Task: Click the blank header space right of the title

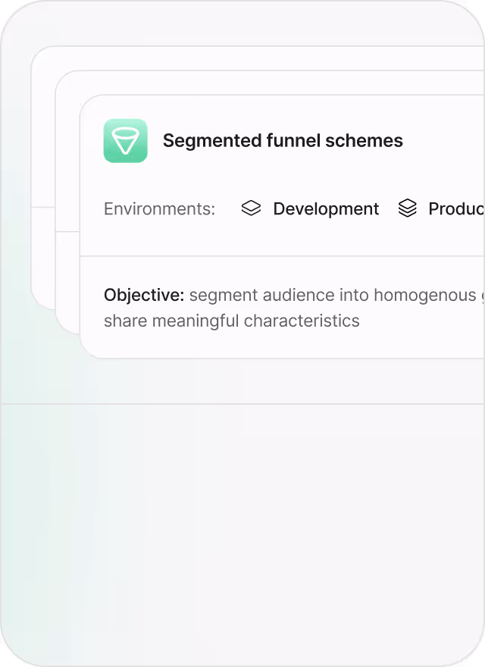Action: (x=447, y=141)
